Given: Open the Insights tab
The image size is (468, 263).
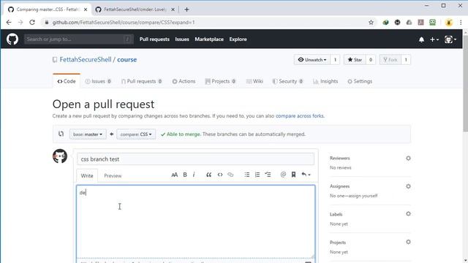Looking at the screenshot, I should point(325,81).
